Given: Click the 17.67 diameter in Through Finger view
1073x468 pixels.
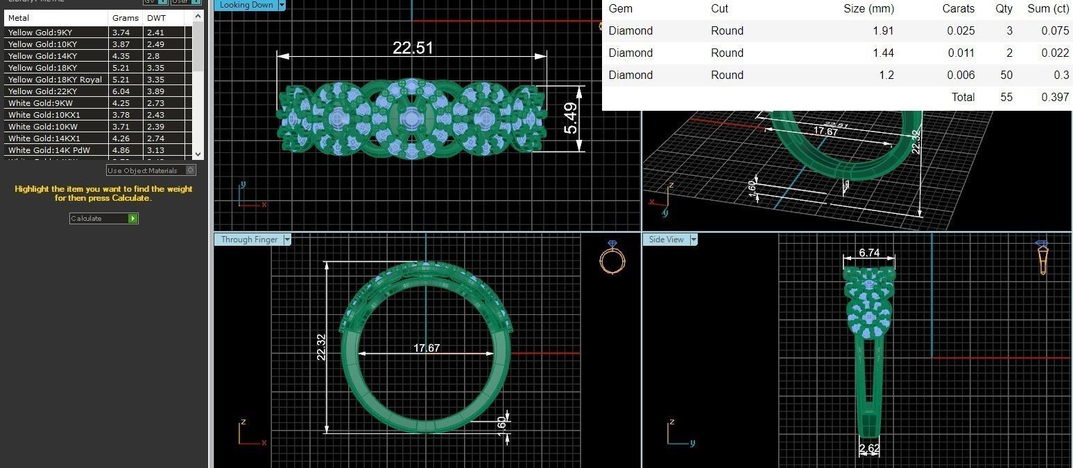Looking at the screenshot, I should (427, 348).
